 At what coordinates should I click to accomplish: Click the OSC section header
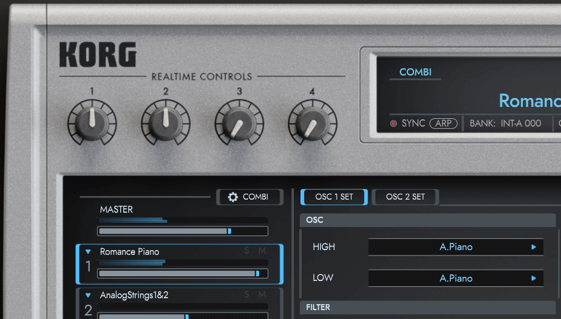[428, 220]
